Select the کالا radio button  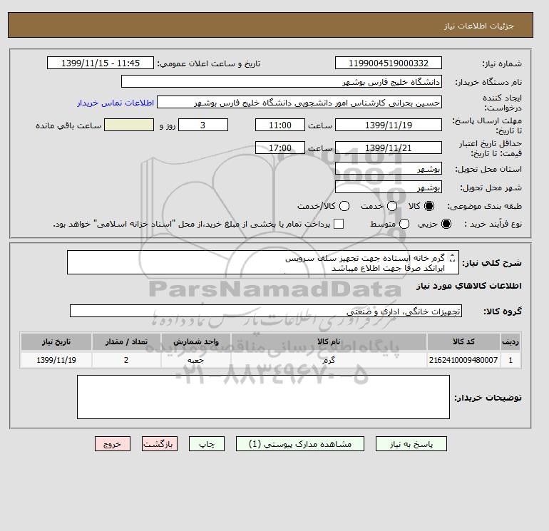click(429, 206)
